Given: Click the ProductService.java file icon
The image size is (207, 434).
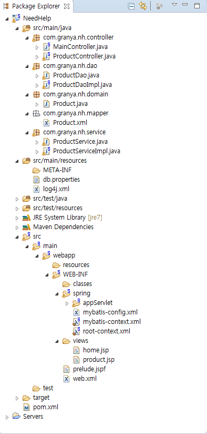Looking at the screenshot, I should 46,142.
